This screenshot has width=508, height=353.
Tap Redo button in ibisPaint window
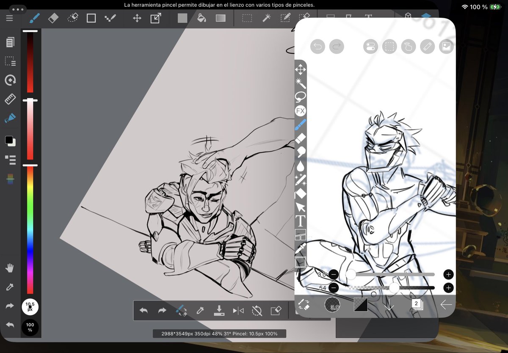click(x=337, y=47)
